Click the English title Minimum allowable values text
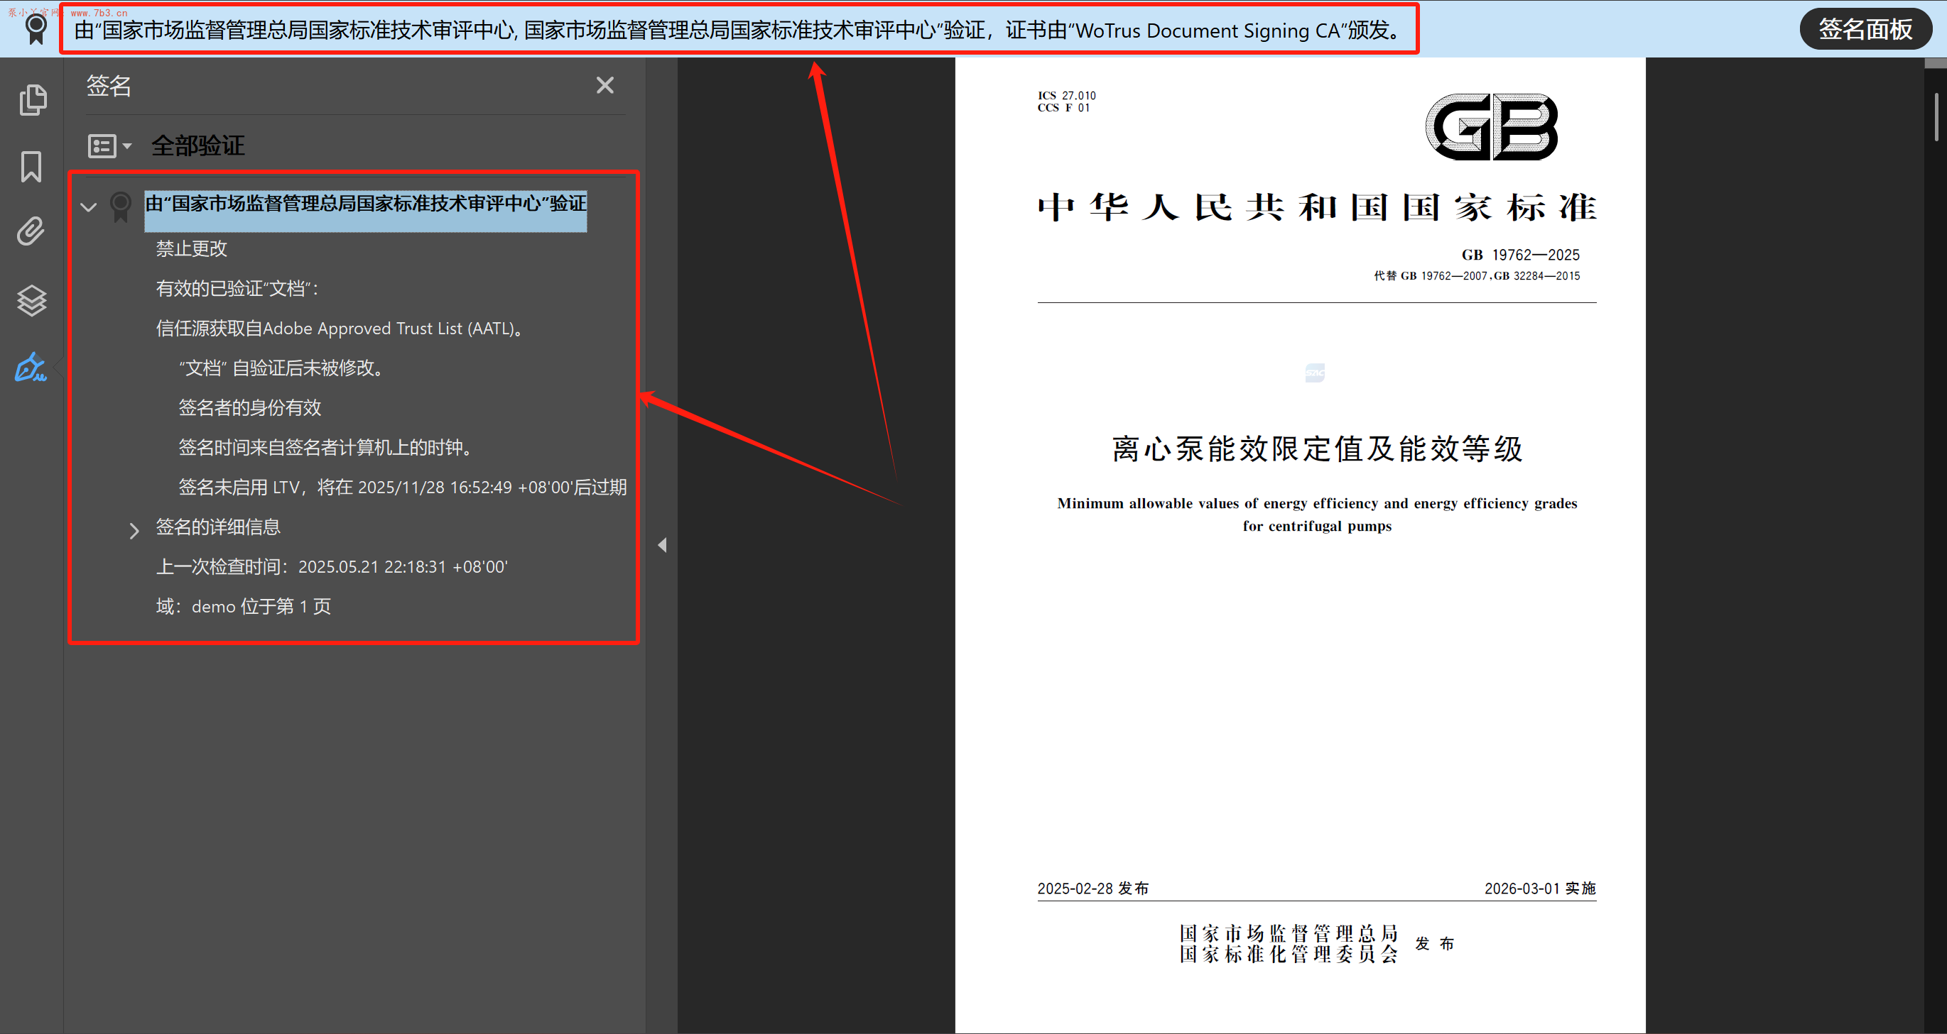 click(x=1318, y=515)
